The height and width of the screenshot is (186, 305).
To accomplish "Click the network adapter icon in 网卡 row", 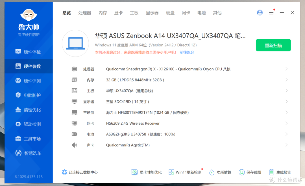I will coord(74,123).
